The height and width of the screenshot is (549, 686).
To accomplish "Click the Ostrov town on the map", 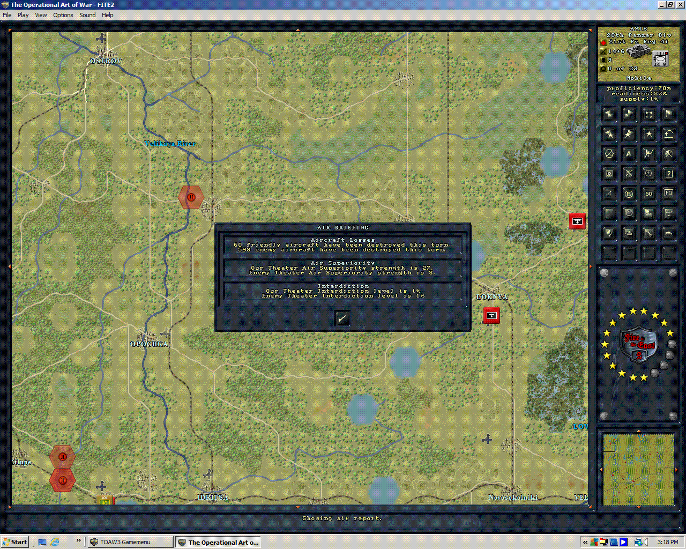I will (106, 61).
